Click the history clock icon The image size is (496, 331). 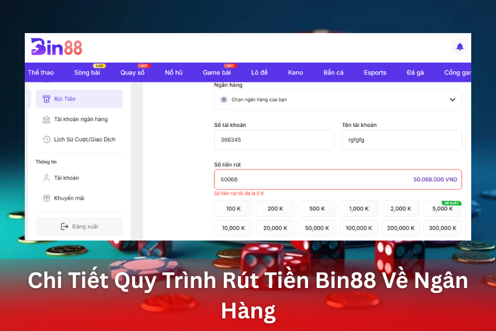pos(46,140)
